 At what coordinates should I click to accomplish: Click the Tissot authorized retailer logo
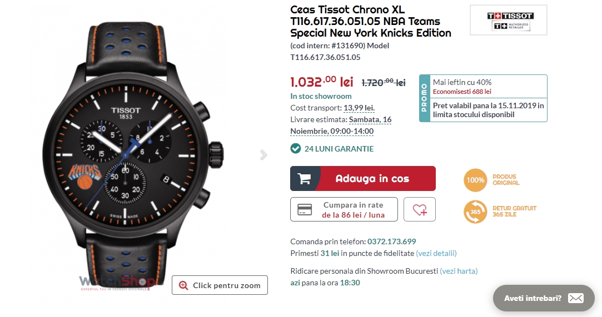point(508,21)
